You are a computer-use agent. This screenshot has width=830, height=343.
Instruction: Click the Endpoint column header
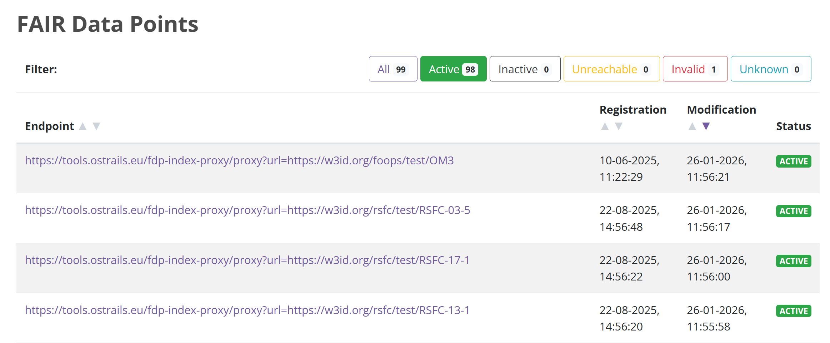coord(49,126)
